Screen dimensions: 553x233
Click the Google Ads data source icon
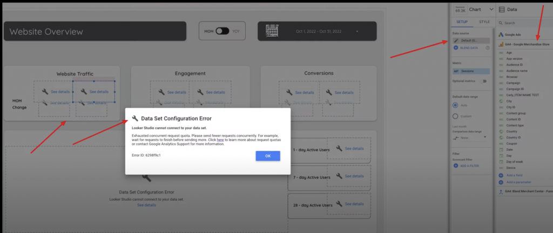pos(501,35)
